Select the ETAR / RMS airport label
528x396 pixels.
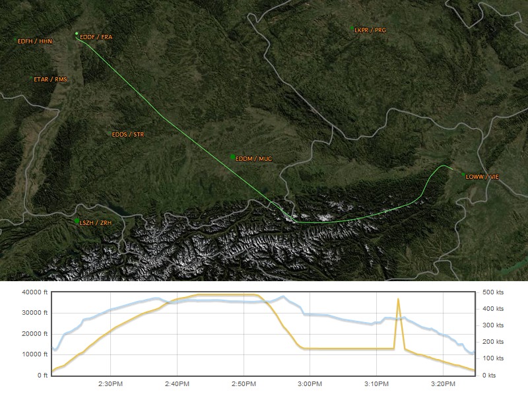pyautogui.click(x=50, y=79)
